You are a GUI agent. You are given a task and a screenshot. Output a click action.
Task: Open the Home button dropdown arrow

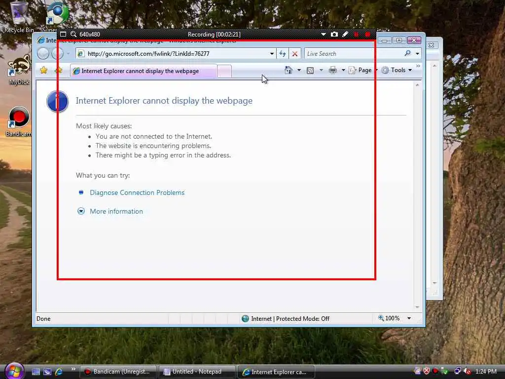[x=299, y=70]
